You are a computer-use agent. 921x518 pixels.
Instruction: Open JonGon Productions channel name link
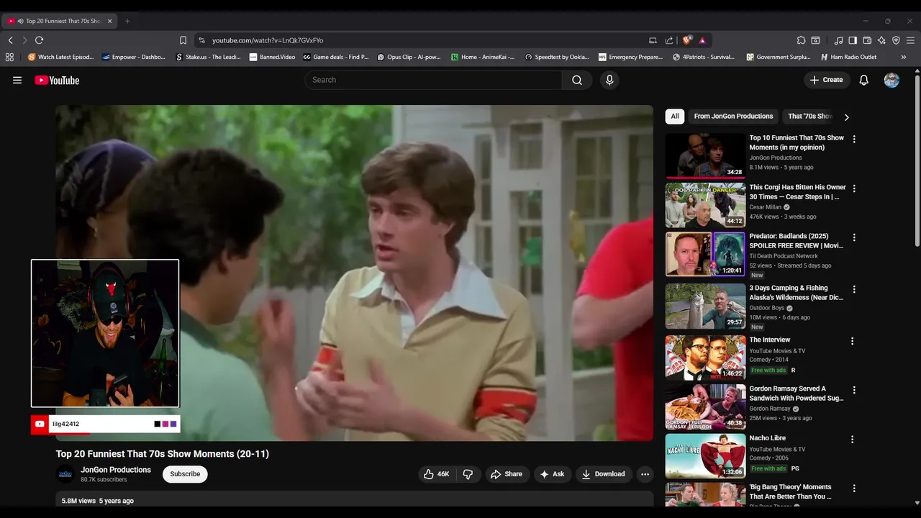click(116, 470)
